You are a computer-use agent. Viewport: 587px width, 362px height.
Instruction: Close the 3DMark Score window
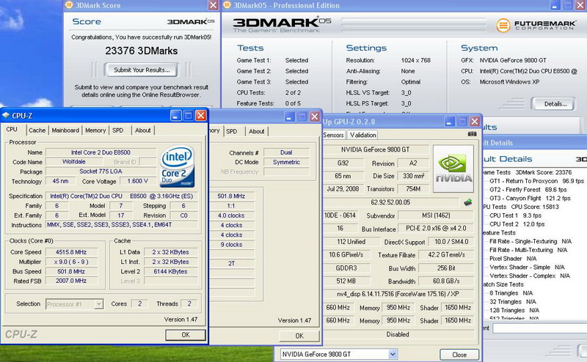click(x=213, y=5)
